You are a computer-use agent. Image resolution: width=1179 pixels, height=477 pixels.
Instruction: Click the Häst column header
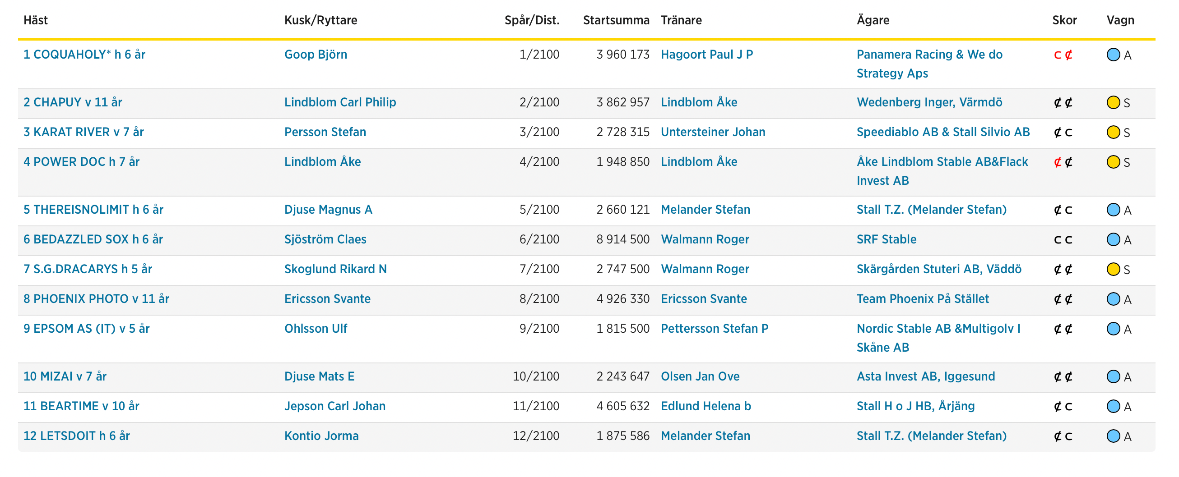click(x=36, y=20)
